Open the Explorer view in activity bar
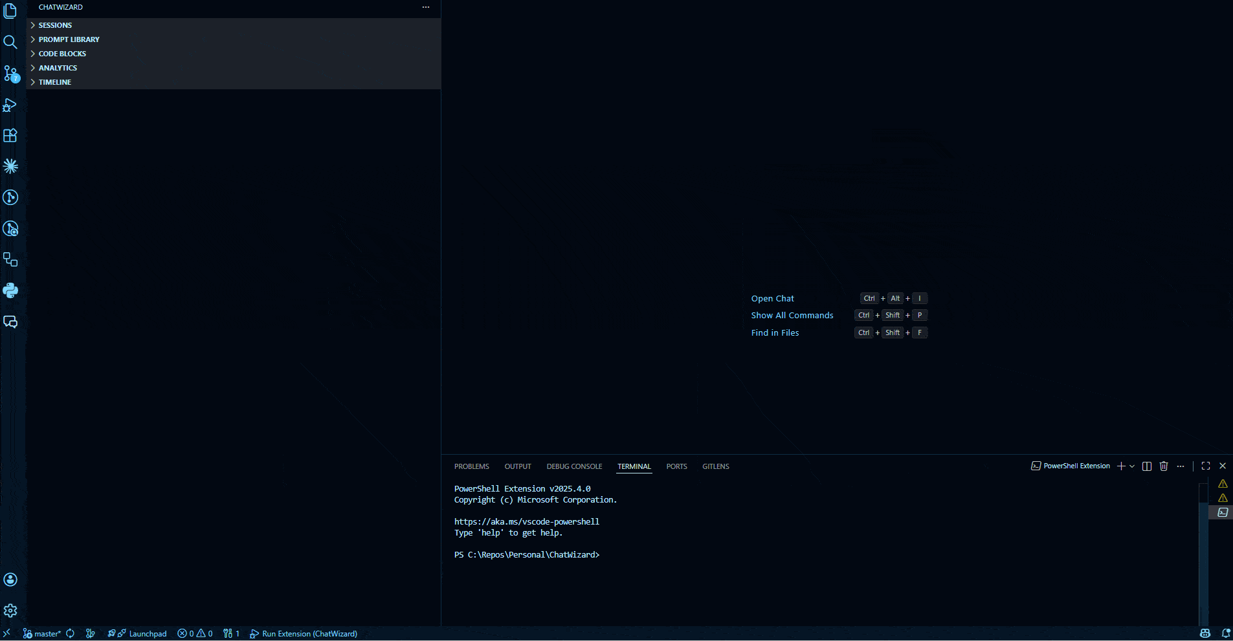Viewport: 1233px width, 641px height. coord(10,11)
